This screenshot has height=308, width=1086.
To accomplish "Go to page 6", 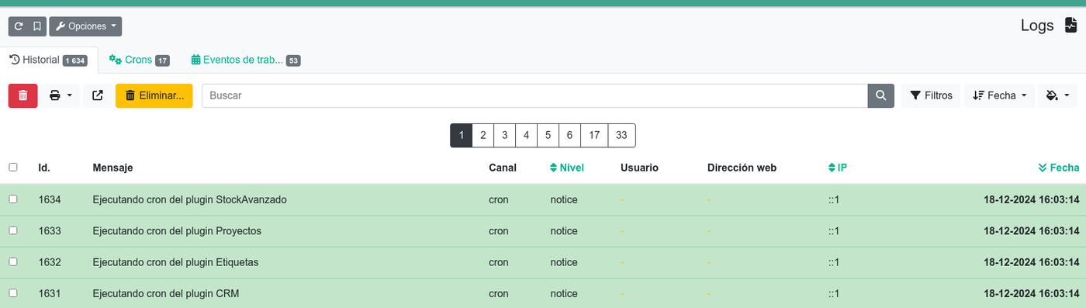I will (x=569, y=135).
